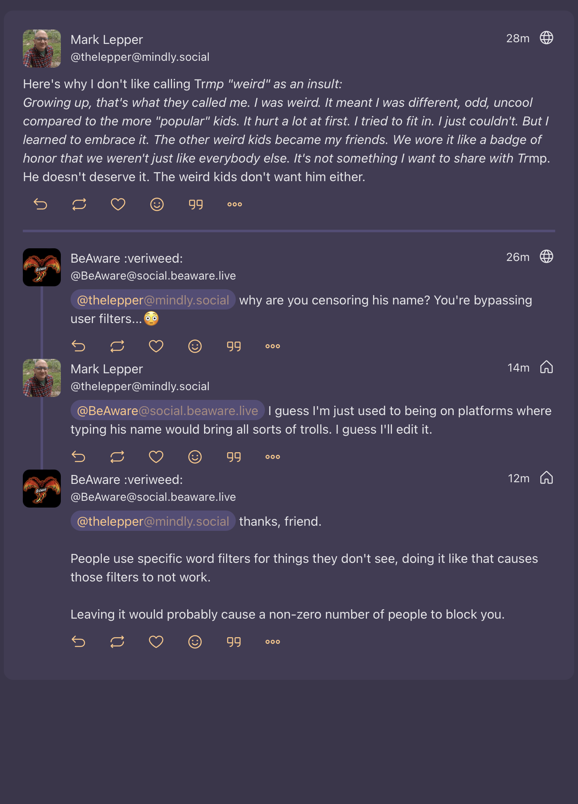
Task: Add emoji reaction to Mark Lepper's top post
Action: pyautogui.click(x=157, y=204)
